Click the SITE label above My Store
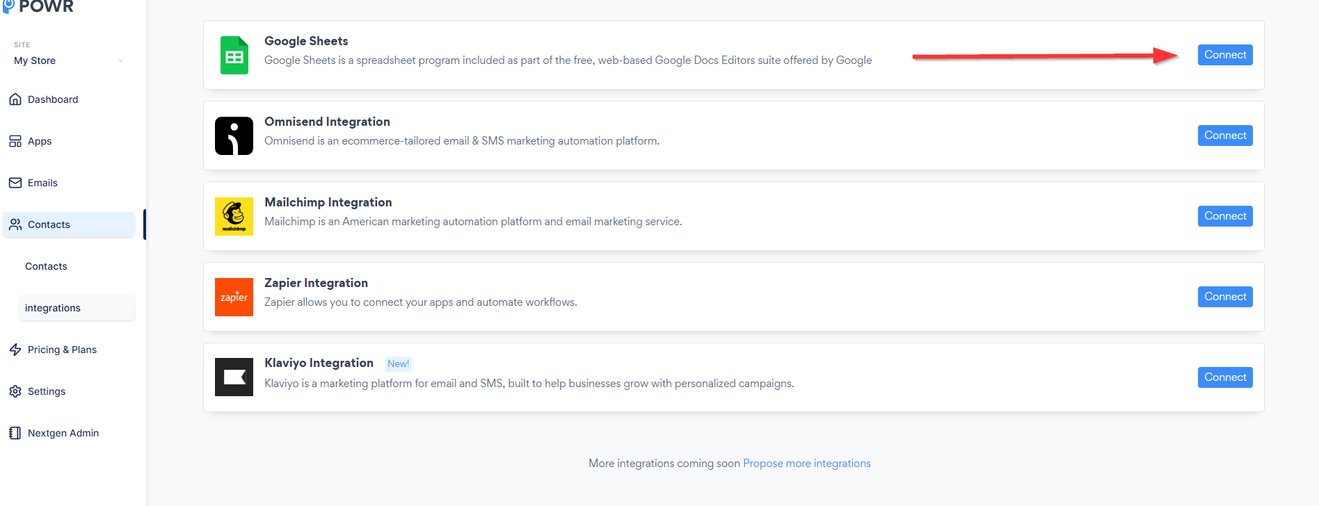Viewport: 1319px width, 506px height. click(x=22, y=44)
